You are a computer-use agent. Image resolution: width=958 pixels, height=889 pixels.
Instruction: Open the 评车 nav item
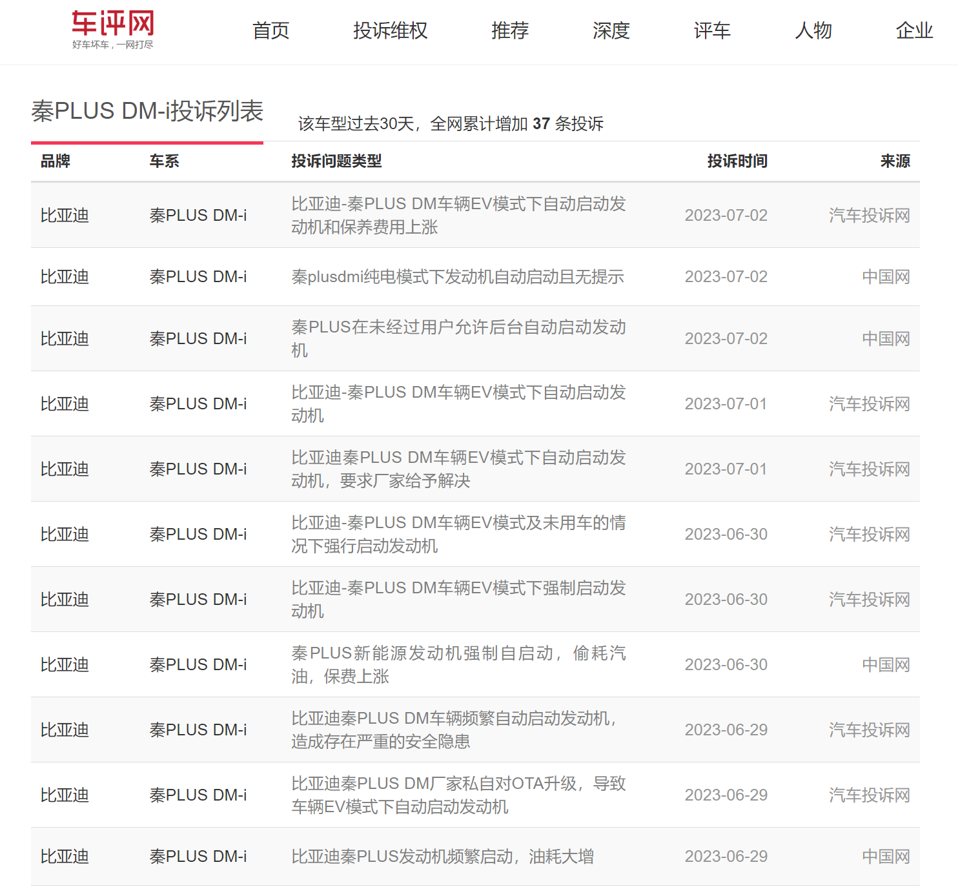click(712, 30)
